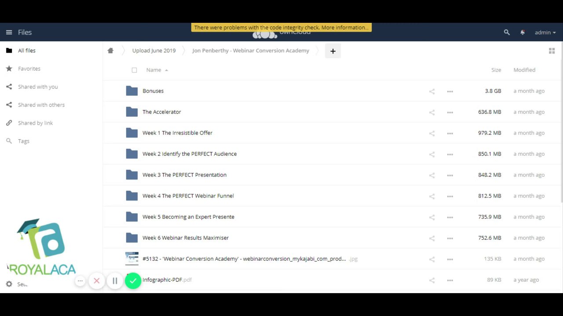Open more actions for Week 6
This screenshot has height=316, width=563.
click(450, 238)
